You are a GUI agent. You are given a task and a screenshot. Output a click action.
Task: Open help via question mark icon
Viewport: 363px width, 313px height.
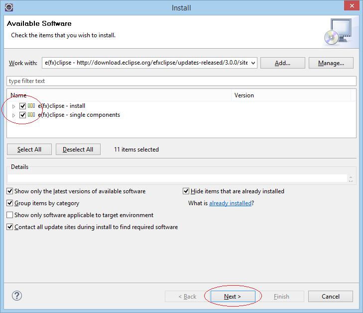(x=17, y=296)
